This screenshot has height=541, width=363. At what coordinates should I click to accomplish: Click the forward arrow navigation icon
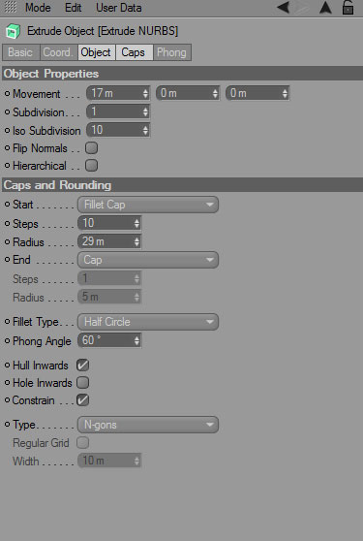pyautogui.click(x=301, y=8)
